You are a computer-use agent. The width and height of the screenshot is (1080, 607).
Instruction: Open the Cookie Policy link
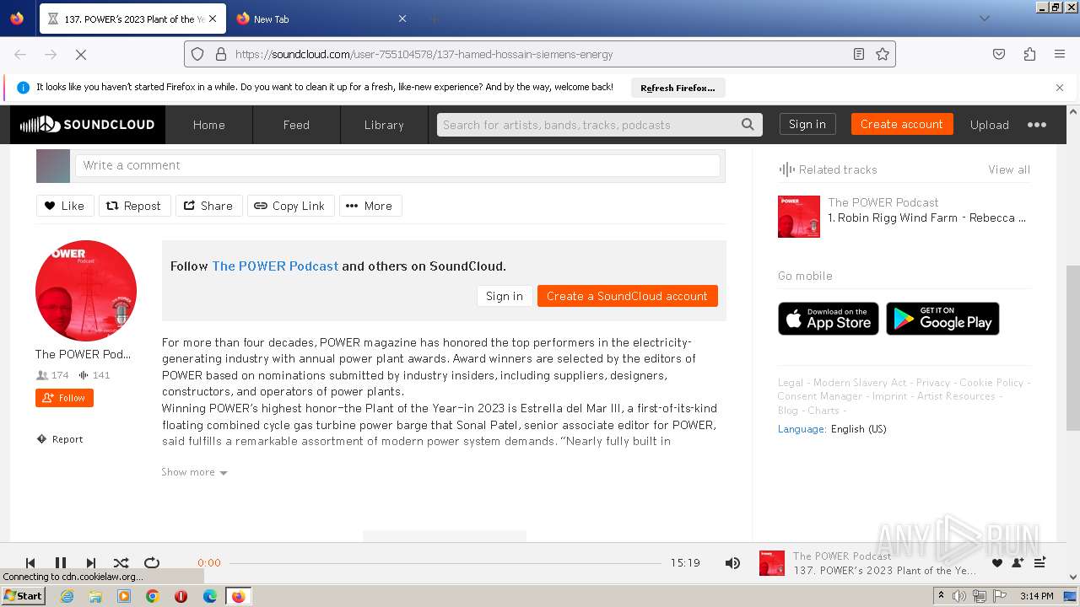(991, 383)
